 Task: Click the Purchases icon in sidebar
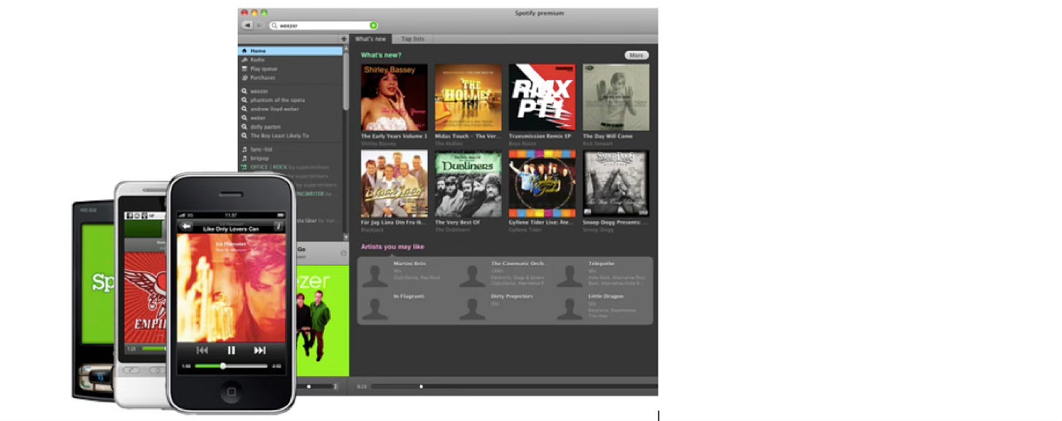click(x=244, y=77)
